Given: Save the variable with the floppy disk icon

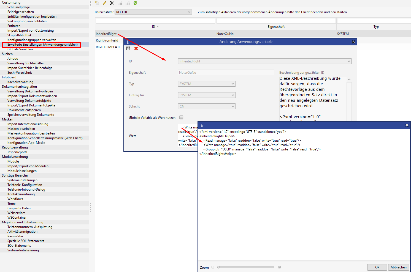Looking at the screenshot, I should coord(128,48).
